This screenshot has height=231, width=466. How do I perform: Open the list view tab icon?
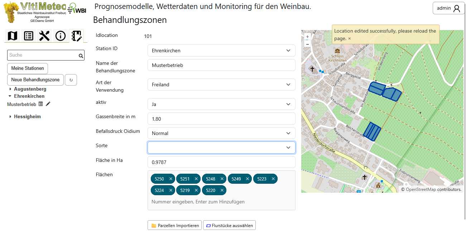click(x=29, y=36)
